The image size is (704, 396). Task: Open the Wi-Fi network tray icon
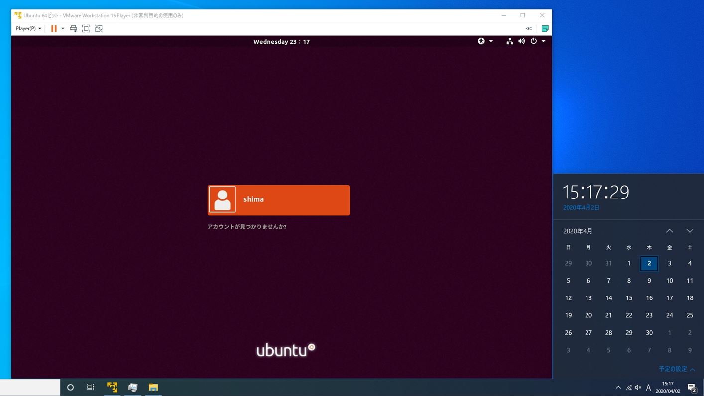click(x=629, y=387)
